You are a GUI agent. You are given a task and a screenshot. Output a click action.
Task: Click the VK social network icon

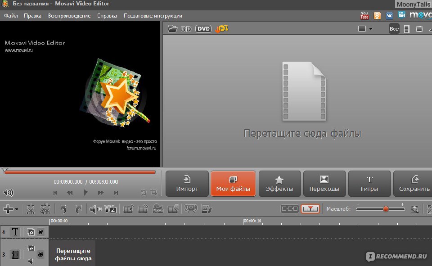pos(389,16)
